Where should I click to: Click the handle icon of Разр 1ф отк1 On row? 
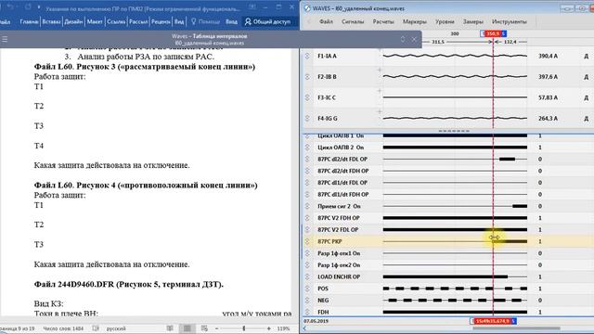pyautogui.click(x=307, y=253)
